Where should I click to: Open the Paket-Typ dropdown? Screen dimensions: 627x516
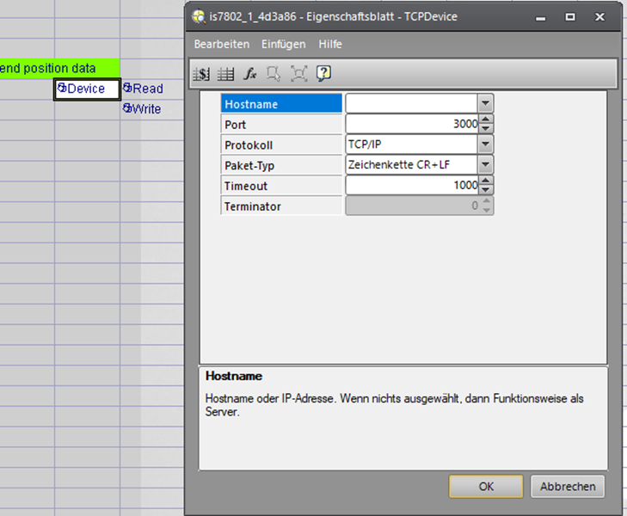pos(486,165)
